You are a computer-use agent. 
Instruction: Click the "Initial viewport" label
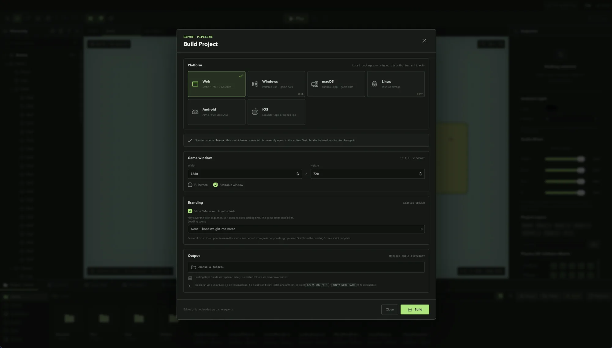(x=412, y=158)
